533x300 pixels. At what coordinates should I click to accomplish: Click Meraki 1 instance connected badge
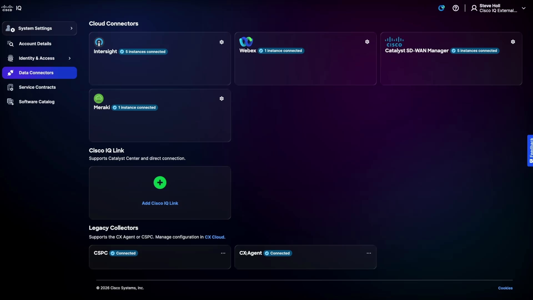[135, 107]
